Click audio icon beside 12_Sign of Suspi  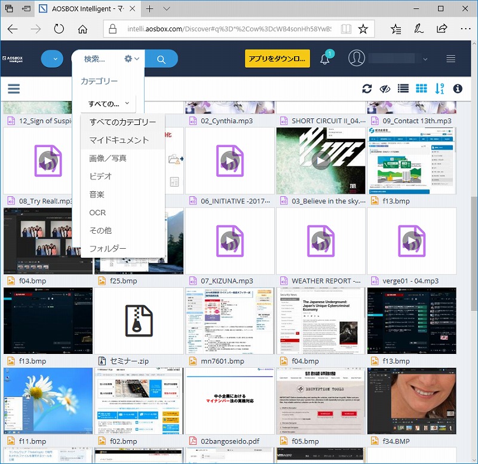click(11, 121)
